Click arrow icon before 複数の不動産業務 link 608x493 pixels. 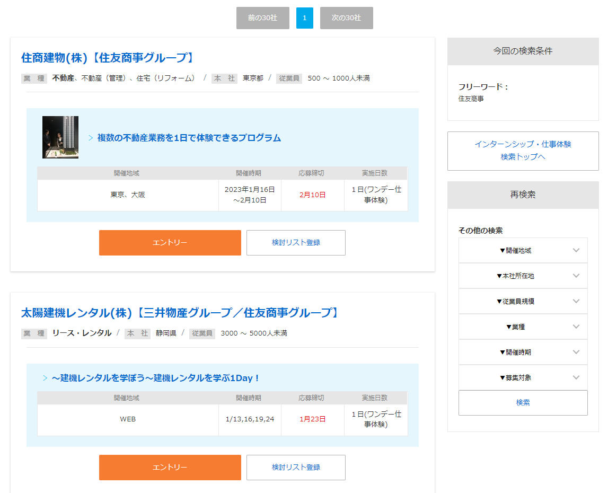tap(91, 138)
